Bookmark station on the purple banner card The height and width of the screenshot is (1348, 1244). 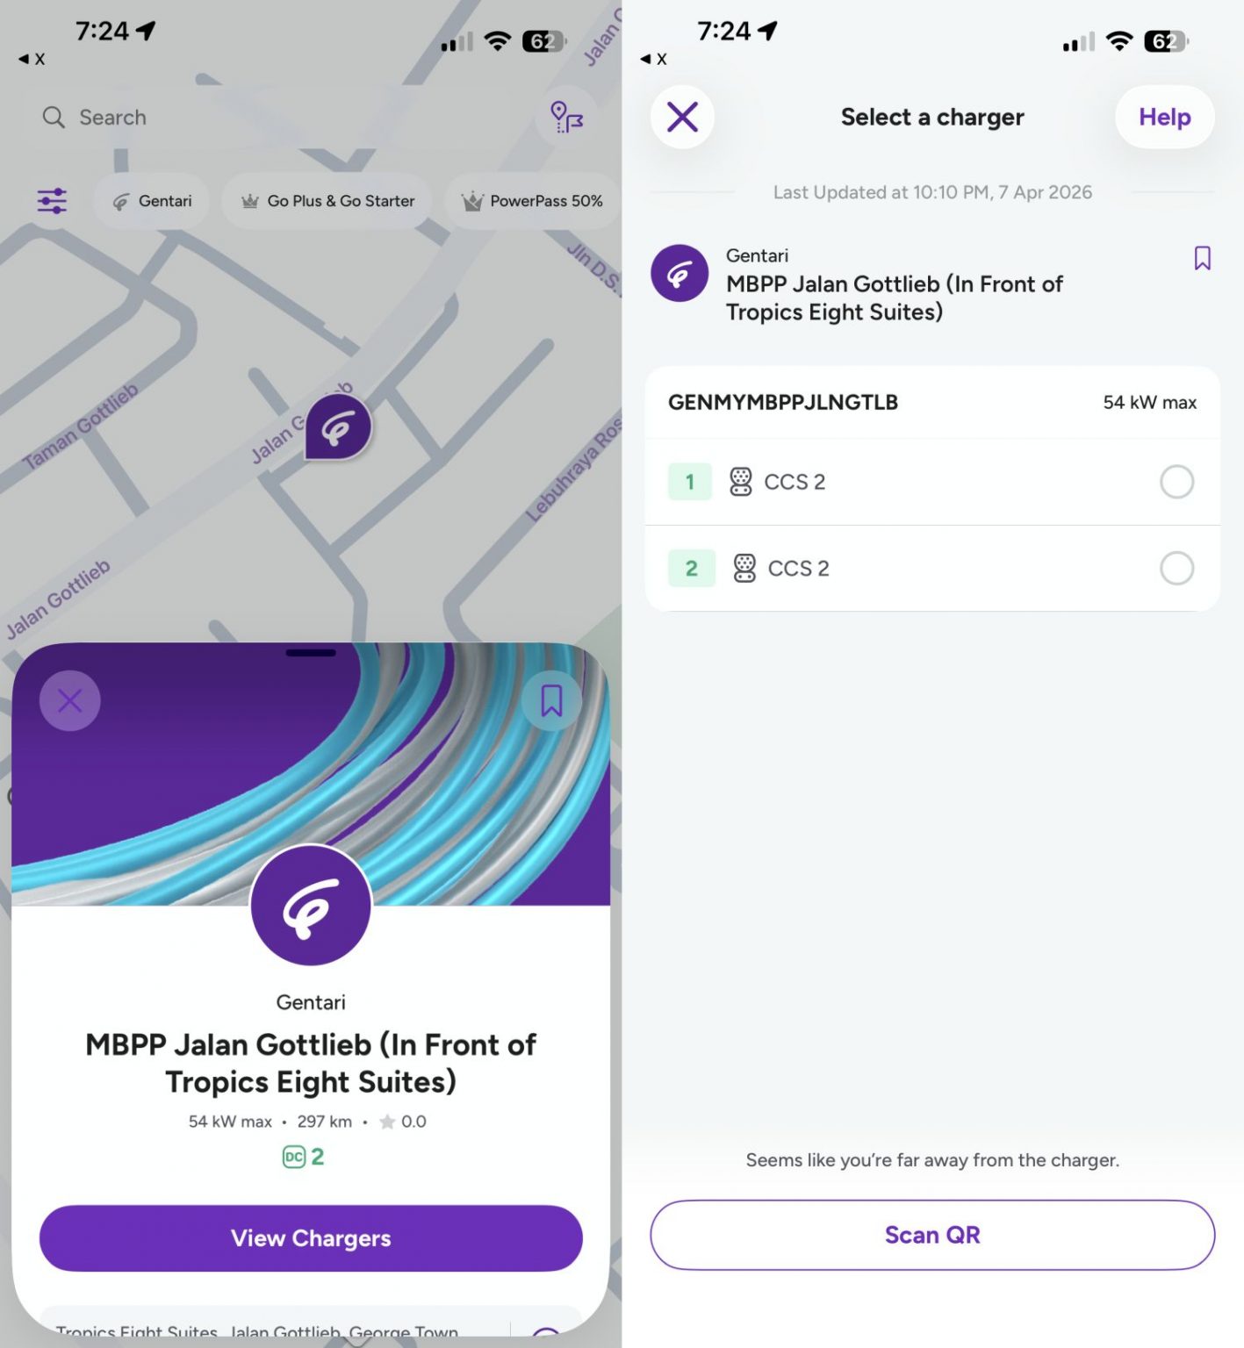tap(551, 700)
